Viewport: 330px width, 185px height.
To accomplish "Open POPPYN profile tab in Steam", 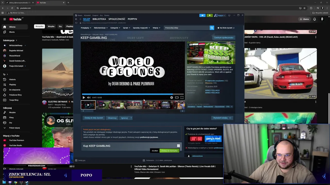I will (x=132, y=19).
